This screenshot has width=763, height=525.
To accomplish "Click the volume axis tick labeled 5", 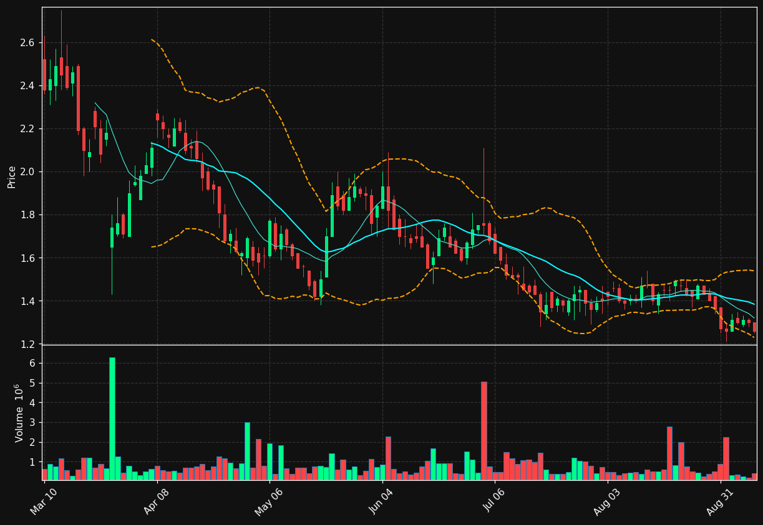I will [32, 383].
